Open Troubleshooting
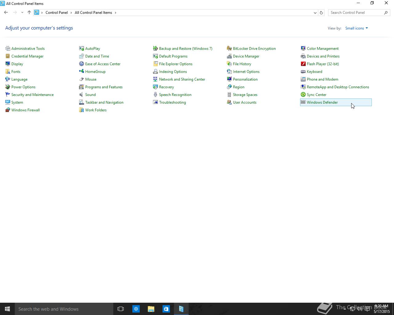The image size is (394, 315). [172, 102]
